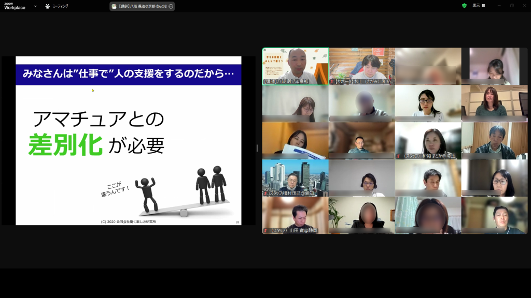Click the 八坂 義浩 screen sharing label
This screenshot has width=531, height=298.
tap(142, 6)
